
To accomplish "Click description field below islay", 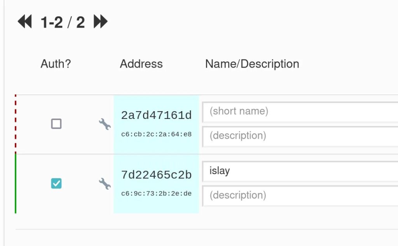I will point(299,195).
